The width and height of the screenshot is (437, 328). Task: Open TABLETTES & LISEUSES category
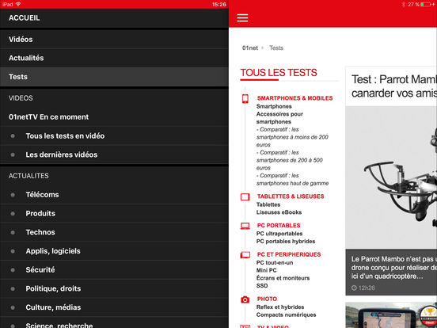pyautogui.click(x=291, y=196)
